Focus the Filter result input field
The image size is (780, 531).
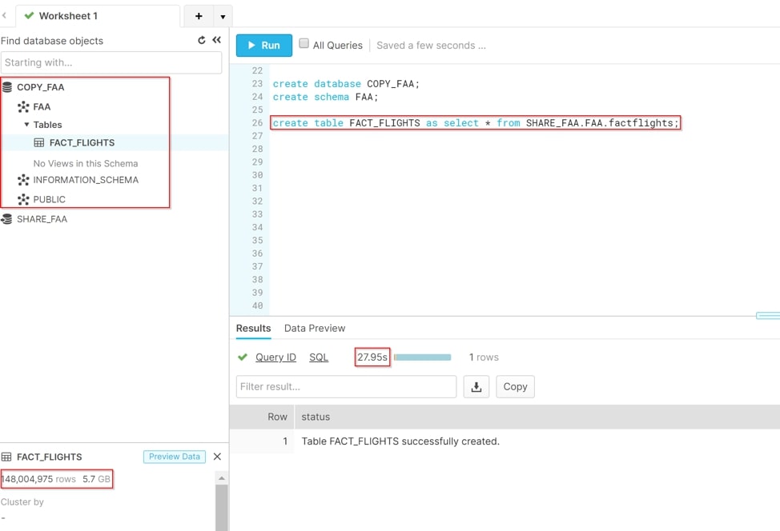click(x=346, y=386)
